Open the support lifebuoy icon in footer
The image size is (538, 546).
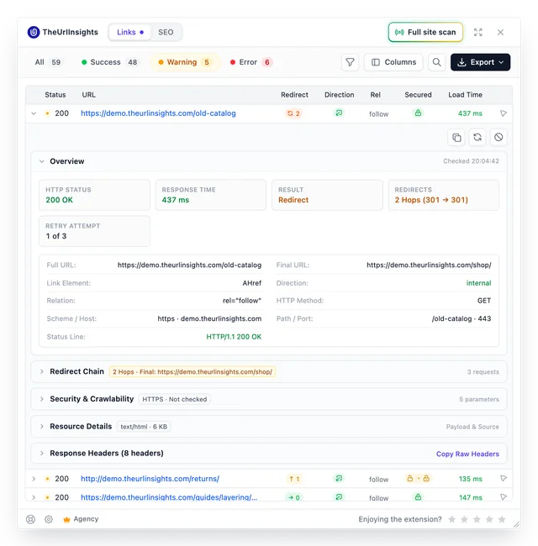click(30, 519)
